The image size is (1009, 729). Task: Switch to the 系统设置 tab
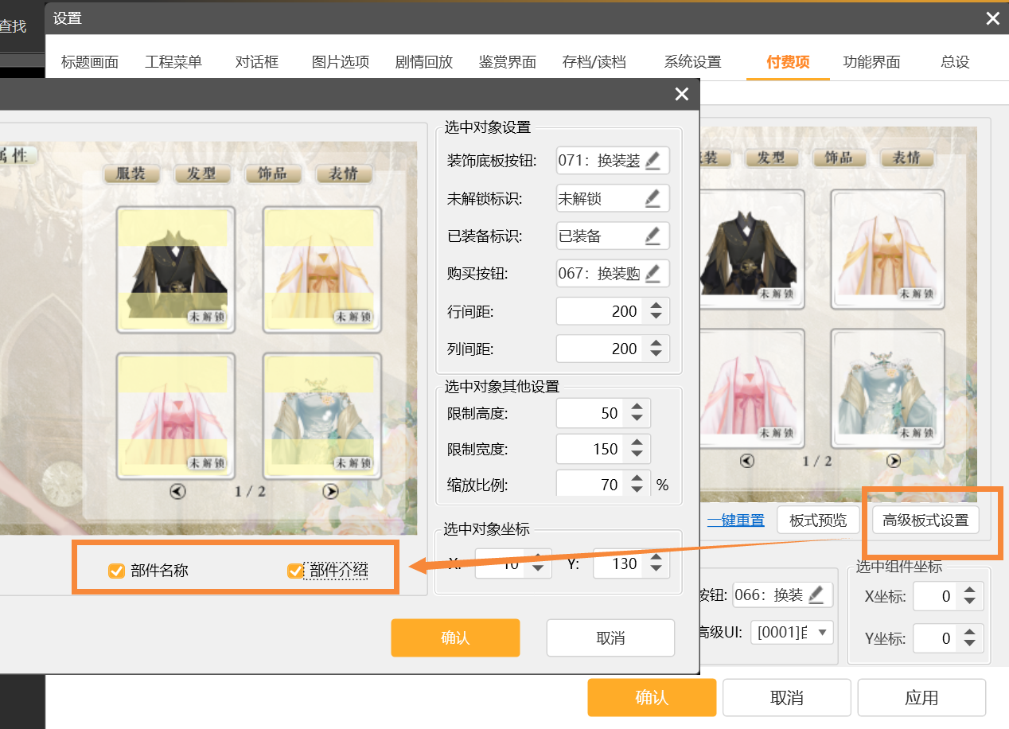pyautogui.click(x=692, y=61)
